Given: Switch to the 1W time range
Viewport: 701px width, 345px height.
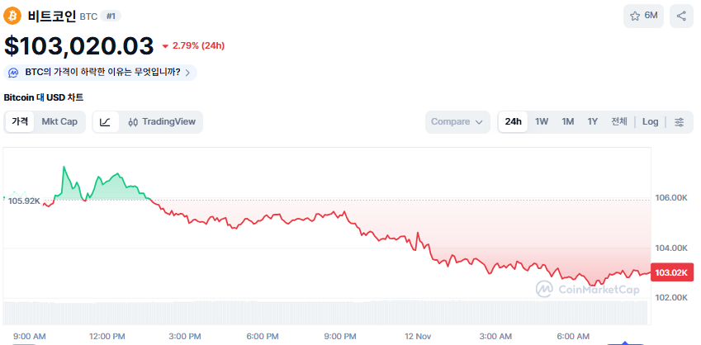Looking at the screenshot, I should pyautogui.click(x=542, y=122).
